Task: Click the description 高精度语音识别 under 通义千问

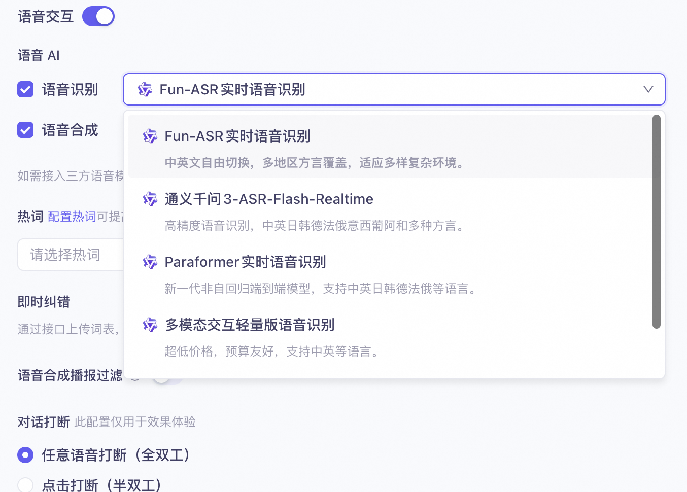Action: coord(315,226)
